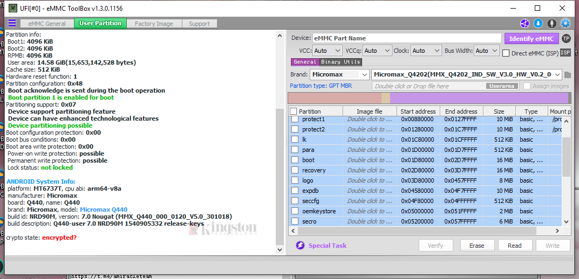Select the expdb partition name
The height and width of the screenshot is (279, 579).
(310, 191)
